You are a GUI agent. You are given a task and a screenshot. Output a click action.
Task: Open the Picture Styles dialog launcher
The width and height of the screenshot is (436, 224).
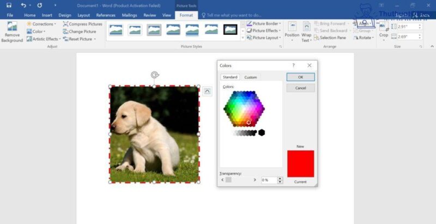[x=281, y=47]
